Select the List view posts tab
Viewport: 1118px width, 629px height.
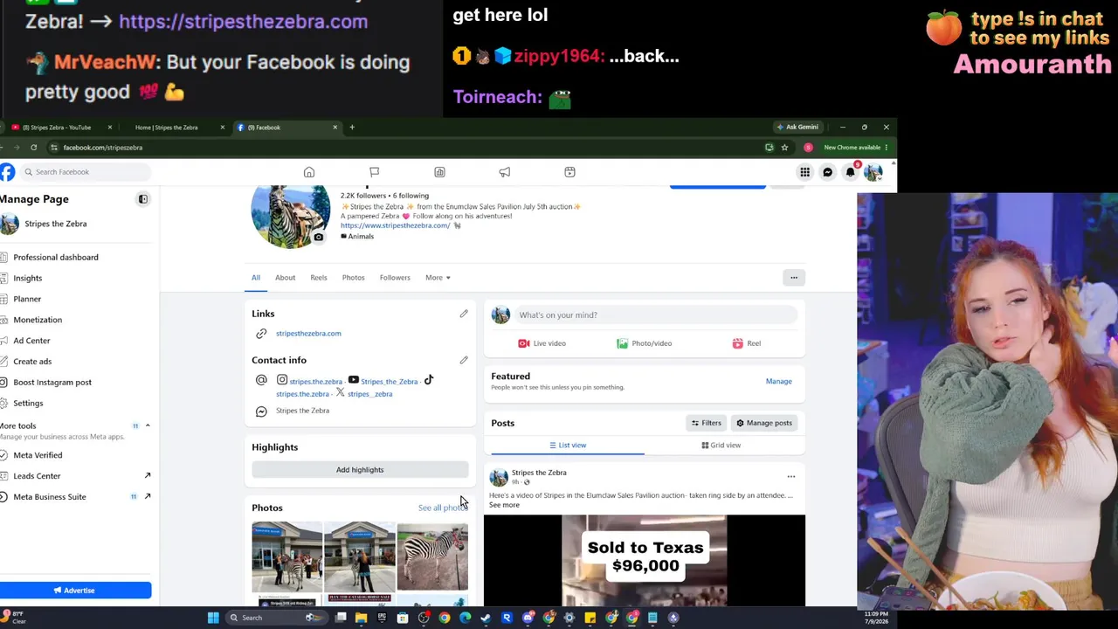(568, 446)
